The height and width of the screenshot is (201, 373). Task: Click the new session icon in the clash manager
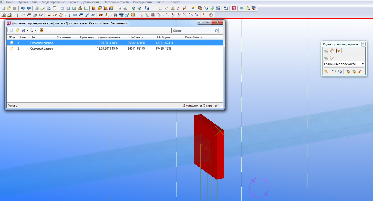click(12, 31)
